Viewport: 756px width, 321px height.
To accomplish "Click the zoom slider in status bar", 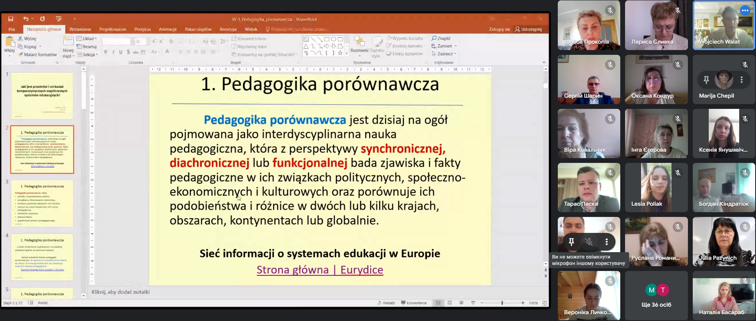I will click(x=502, y=303).
